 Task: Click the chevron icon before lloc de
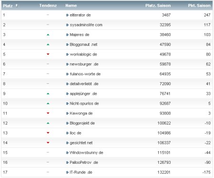(x=67, y=133)
